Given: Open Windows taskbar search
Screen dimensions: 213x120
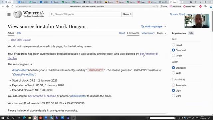Looking at the screenshot, I should point(8,118).
